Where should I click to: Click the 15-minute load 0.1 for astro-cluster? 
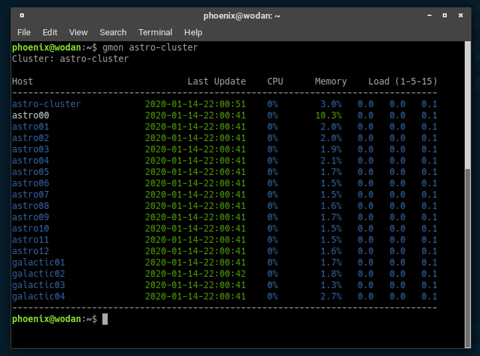coord(429,104)
